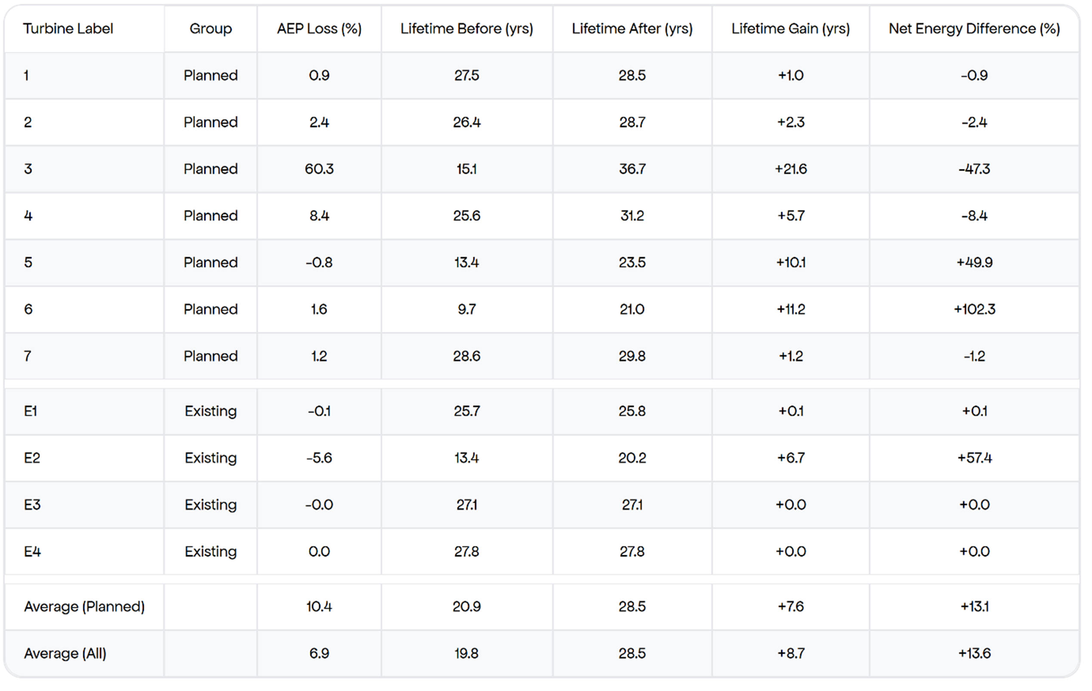Select turbine 6 lifetime before value 9.7
The height and width of the screenshot is (691, 1092).
[x=467, y=309]
